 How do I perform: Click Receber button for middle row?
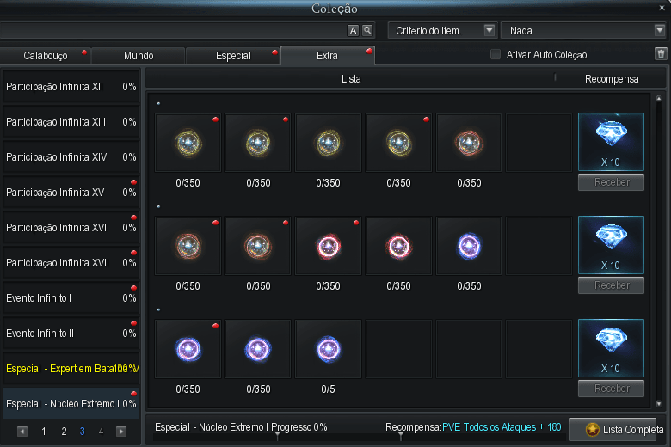pos(611,285)
